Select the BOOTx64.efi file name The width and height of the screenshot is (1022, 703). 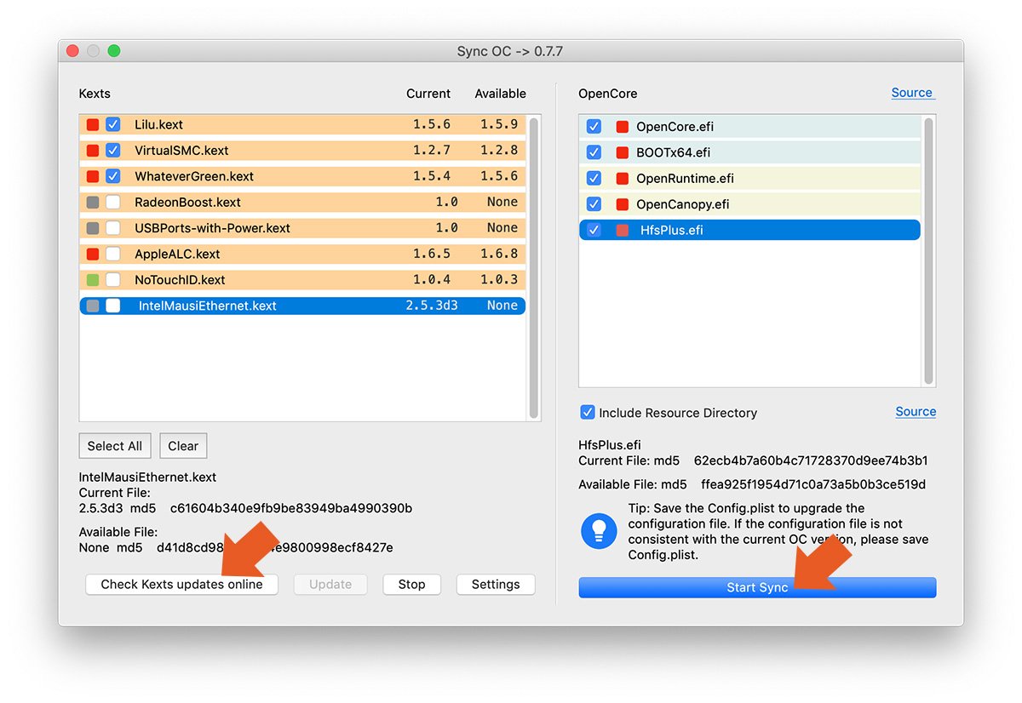[x=673, y=152]
